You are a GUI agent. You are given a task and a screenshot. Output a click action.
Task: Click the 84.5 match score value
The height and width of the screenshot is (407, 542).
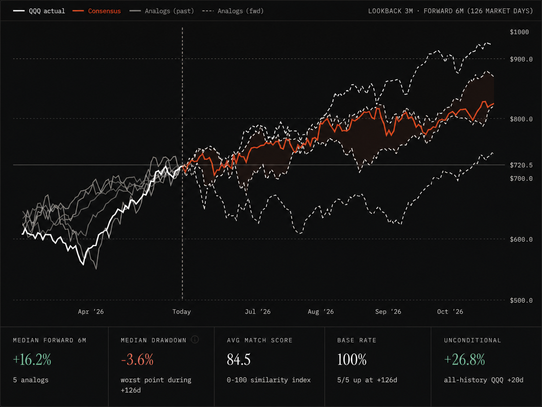pyautogui.click(x=239, y=360)
